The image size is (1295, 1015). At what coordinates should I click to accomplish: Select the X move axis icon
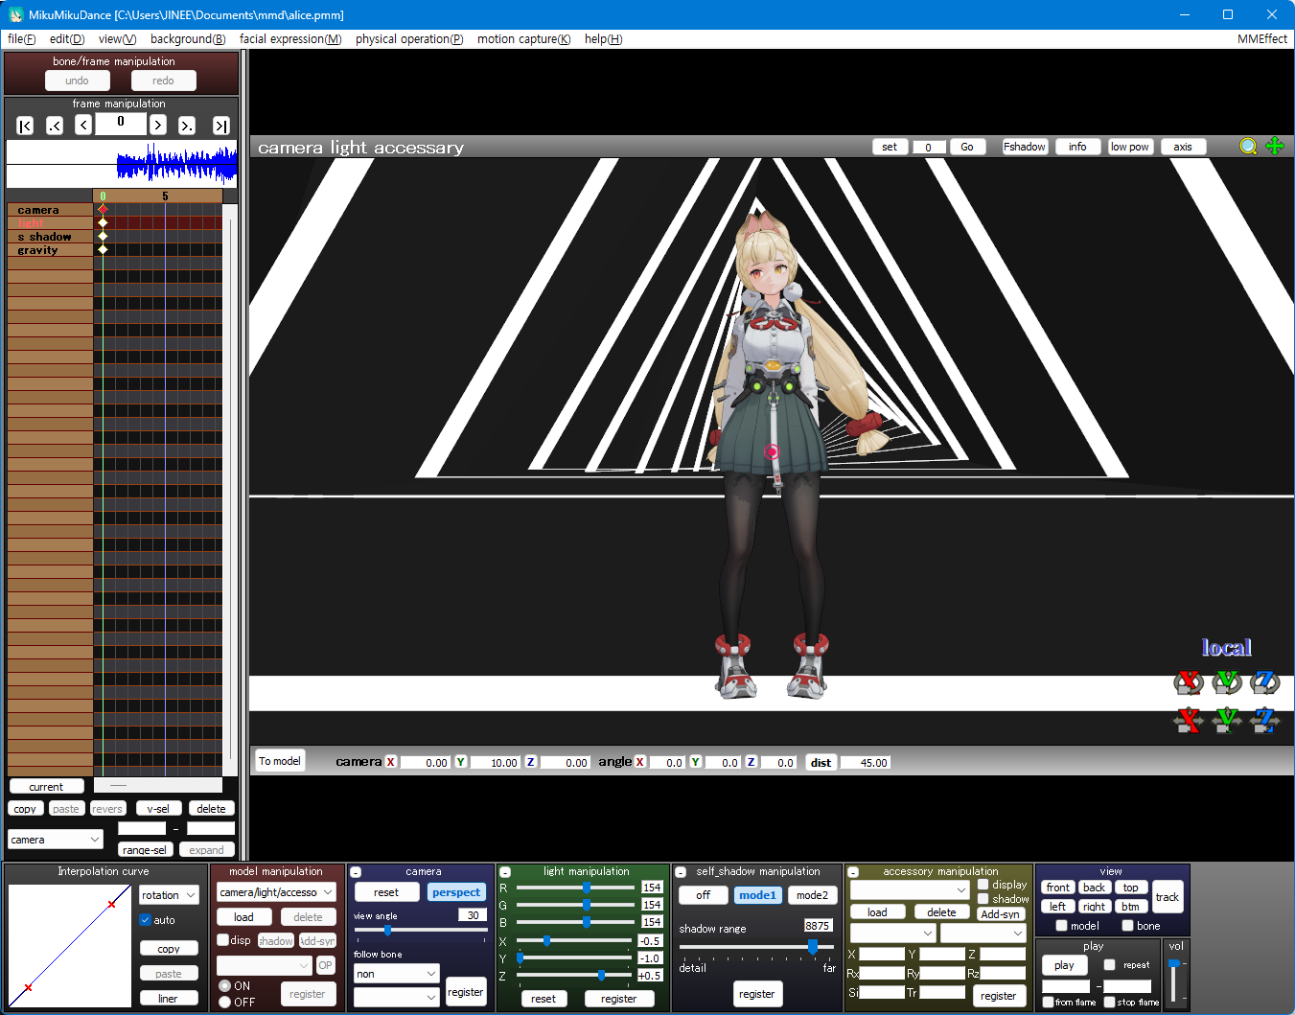tap(1189, 720)
